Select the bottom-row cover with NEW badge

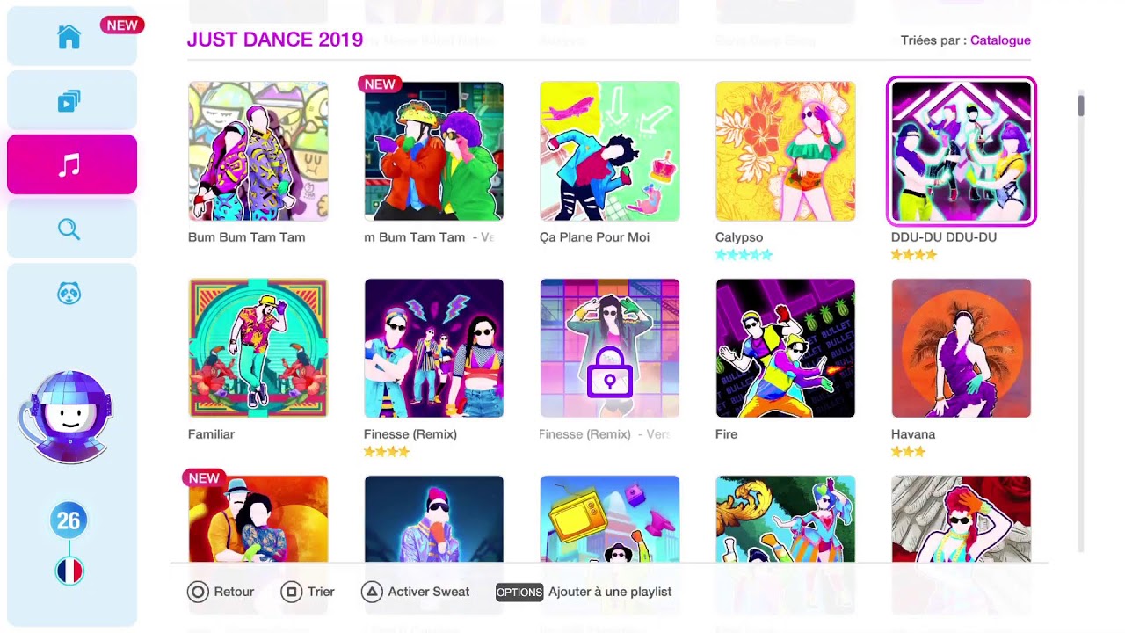pyautogui.click(x=258, y=519)
